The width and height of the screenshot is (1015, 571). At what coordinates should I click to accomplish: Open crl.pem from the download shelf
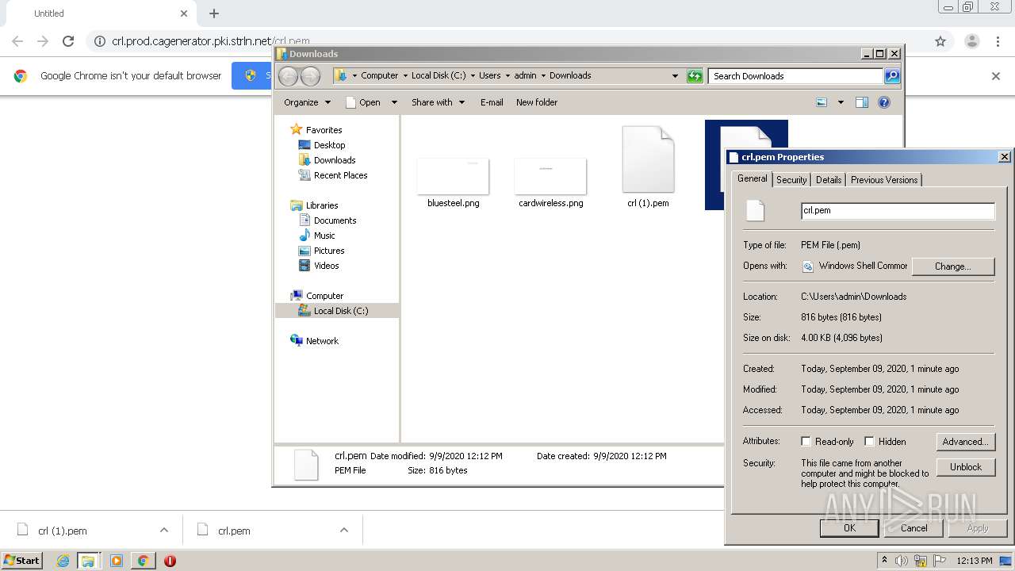click(234, 531)
